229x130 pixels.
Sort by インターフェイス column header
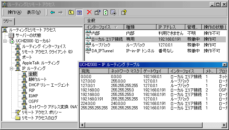tap(104, 27)
